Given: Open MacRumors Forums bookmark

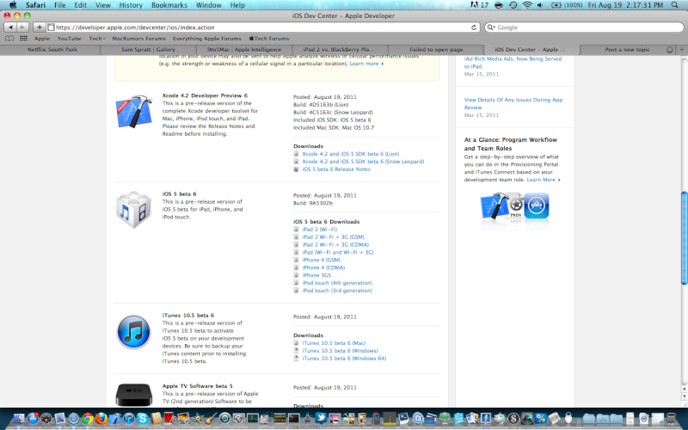Looking at the screenshot, I should 138,39.
